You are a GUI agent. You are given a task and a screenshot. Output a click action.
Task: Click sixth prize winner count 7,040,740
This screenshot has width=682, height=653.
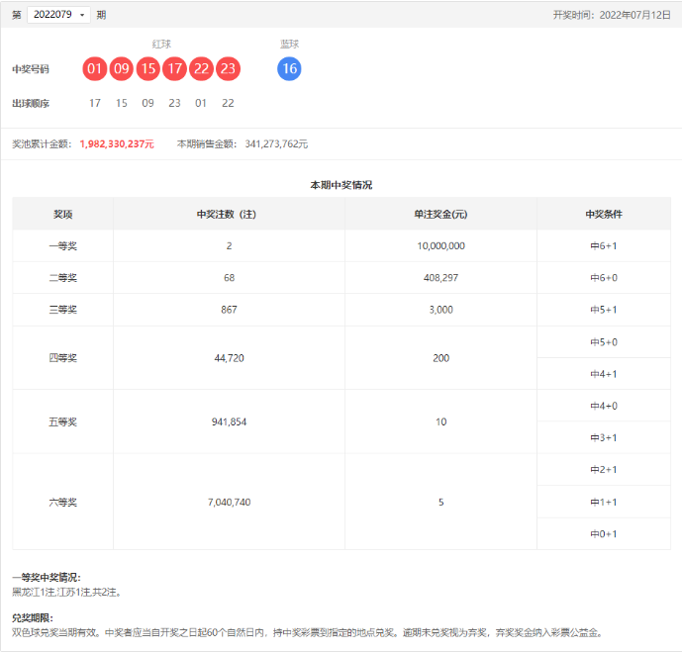click(x=230, y=503)
